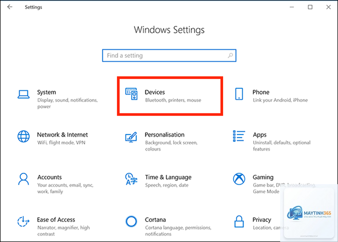Maximize the Settings window

(x=310, y=7)
